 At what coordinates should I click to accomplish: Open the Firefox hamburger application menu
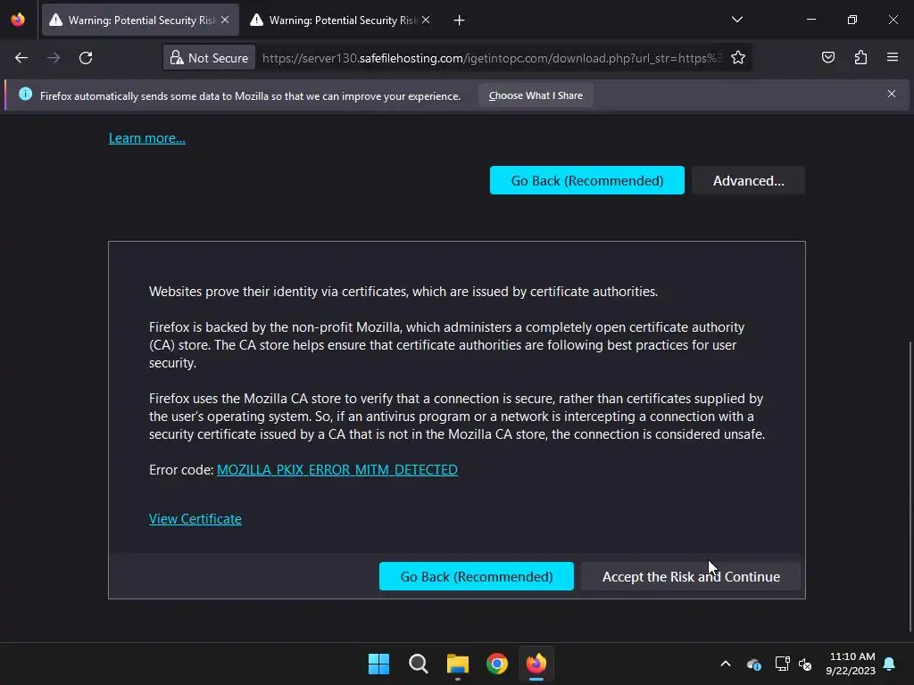point(893,57)
